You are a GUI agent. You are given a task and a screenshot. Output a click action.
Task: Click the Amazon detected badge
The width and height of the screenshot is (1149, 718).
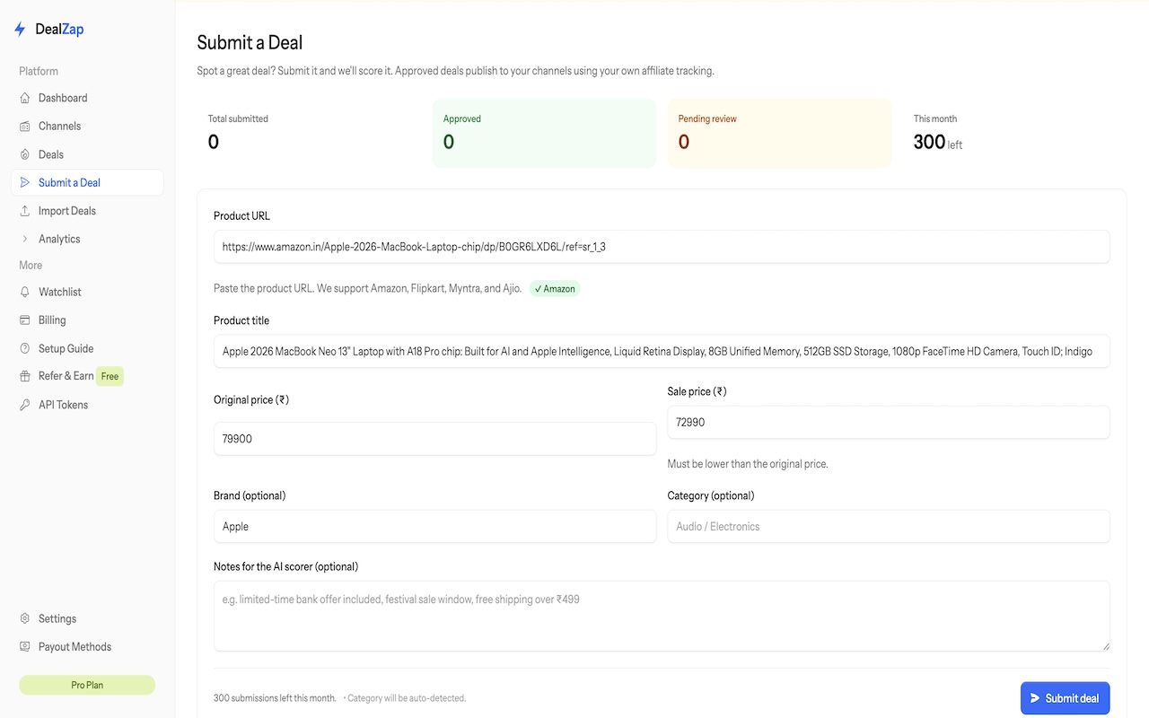[555, 289]
